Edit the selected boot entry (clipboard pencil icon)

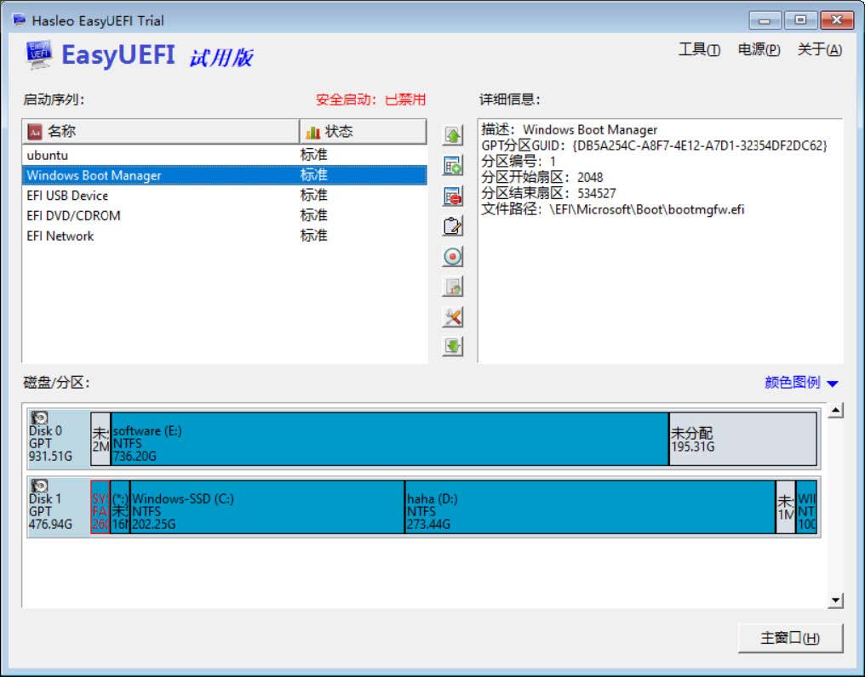(x=452, y=226)
